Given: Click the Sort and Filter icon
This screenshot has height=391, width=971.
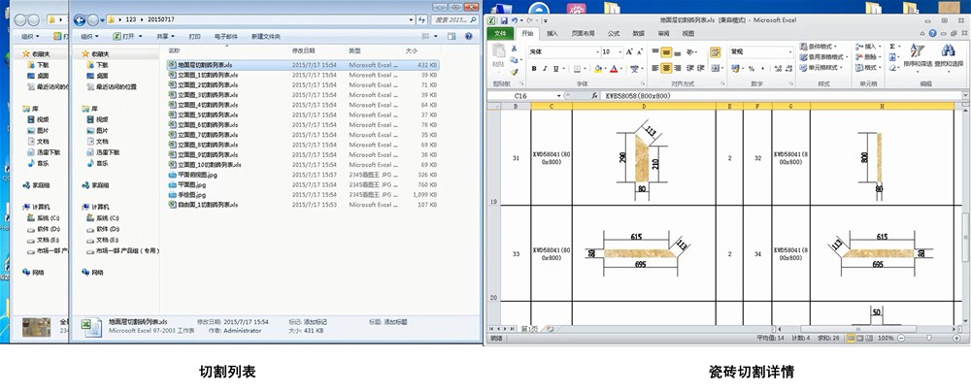Looking at the screenshot, I should click(x=916, y=52).
